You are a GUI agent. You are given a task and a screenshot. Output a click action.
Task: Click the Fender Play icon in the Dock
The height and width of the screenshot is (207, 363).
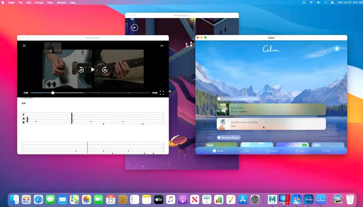309,199
